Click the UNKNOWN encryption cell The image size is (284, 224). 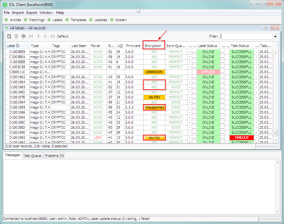coord(154,72)
